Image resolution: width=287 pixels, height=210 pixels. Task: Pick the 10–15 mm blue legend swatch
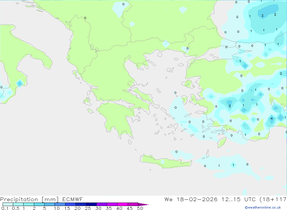click(60, 204)
